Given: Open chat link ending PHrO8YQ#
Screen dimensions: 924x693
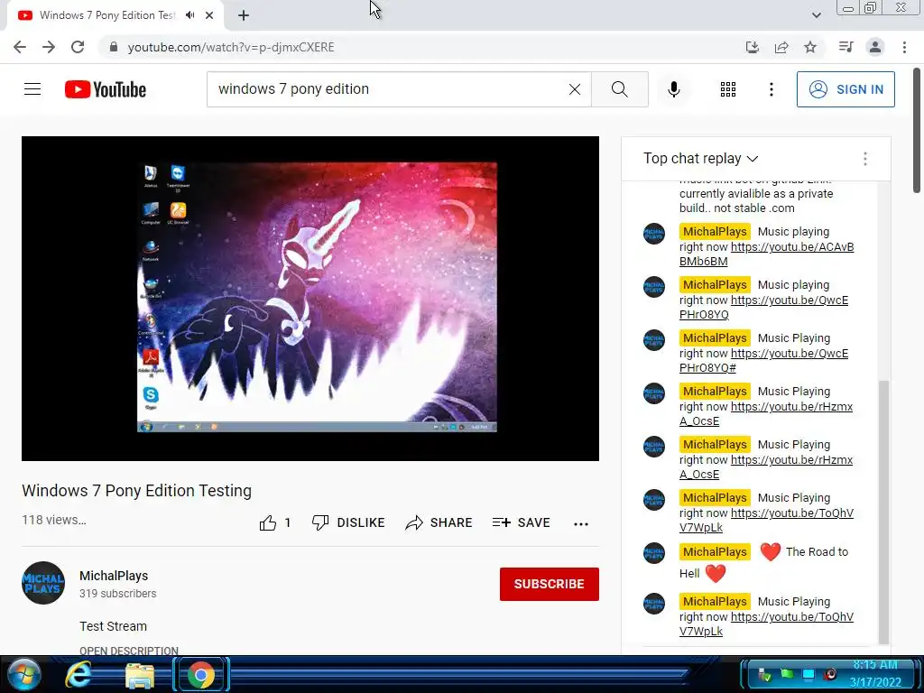Looking at the screenshot, I should (x=763, y=361).
